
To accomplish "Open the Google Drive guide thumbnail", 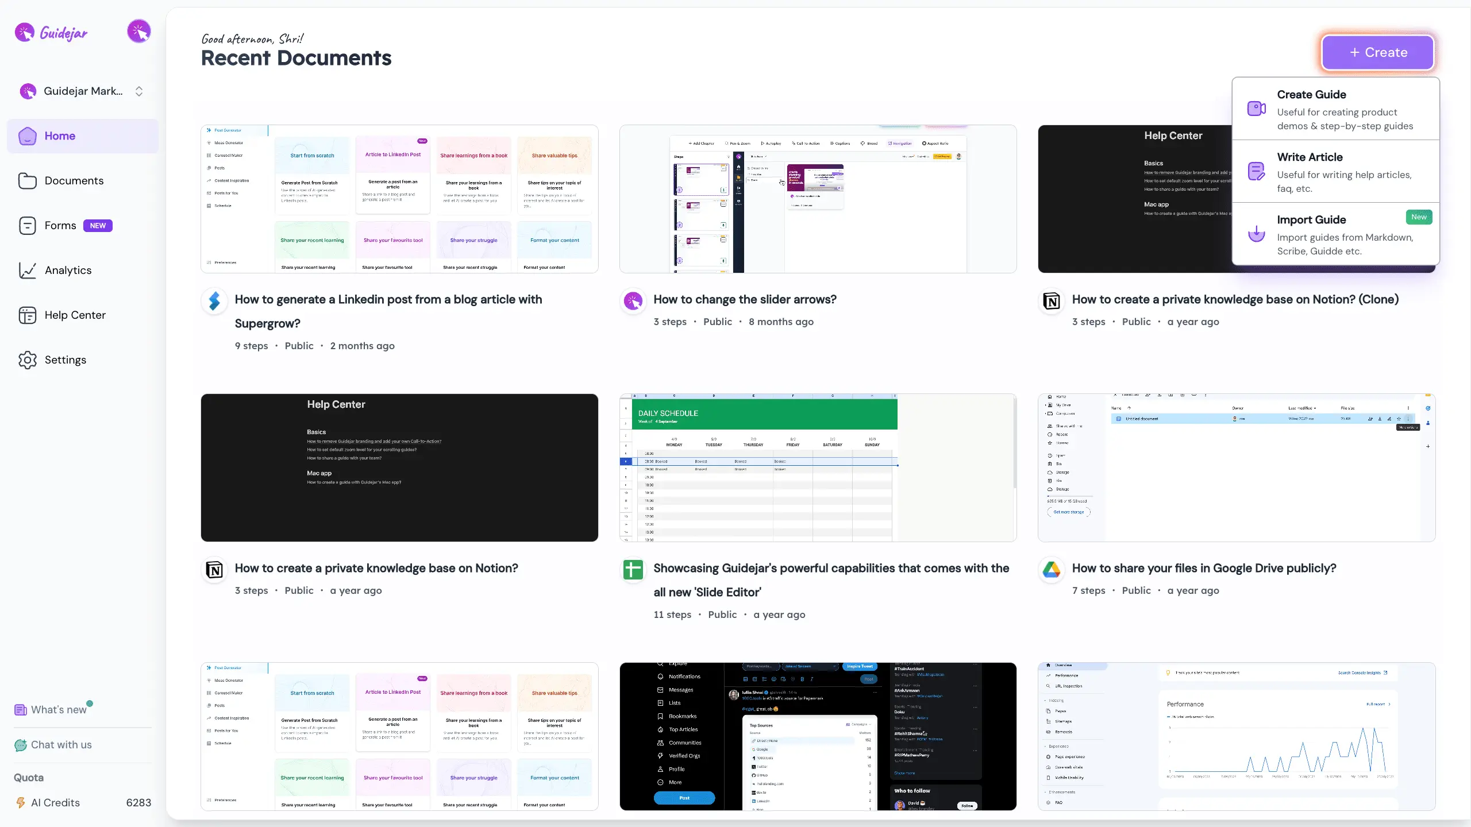I will click(x=1237, y=467).
